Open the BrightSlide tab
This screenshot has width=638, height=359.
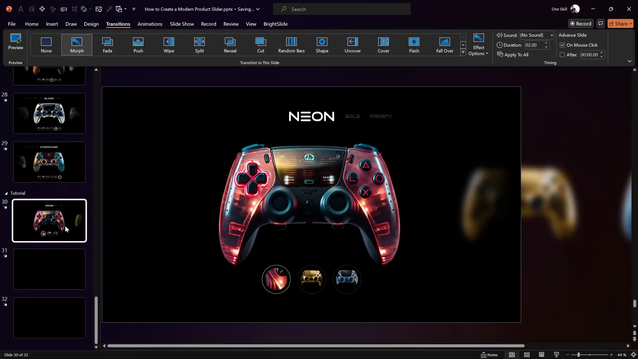(275, 24)
